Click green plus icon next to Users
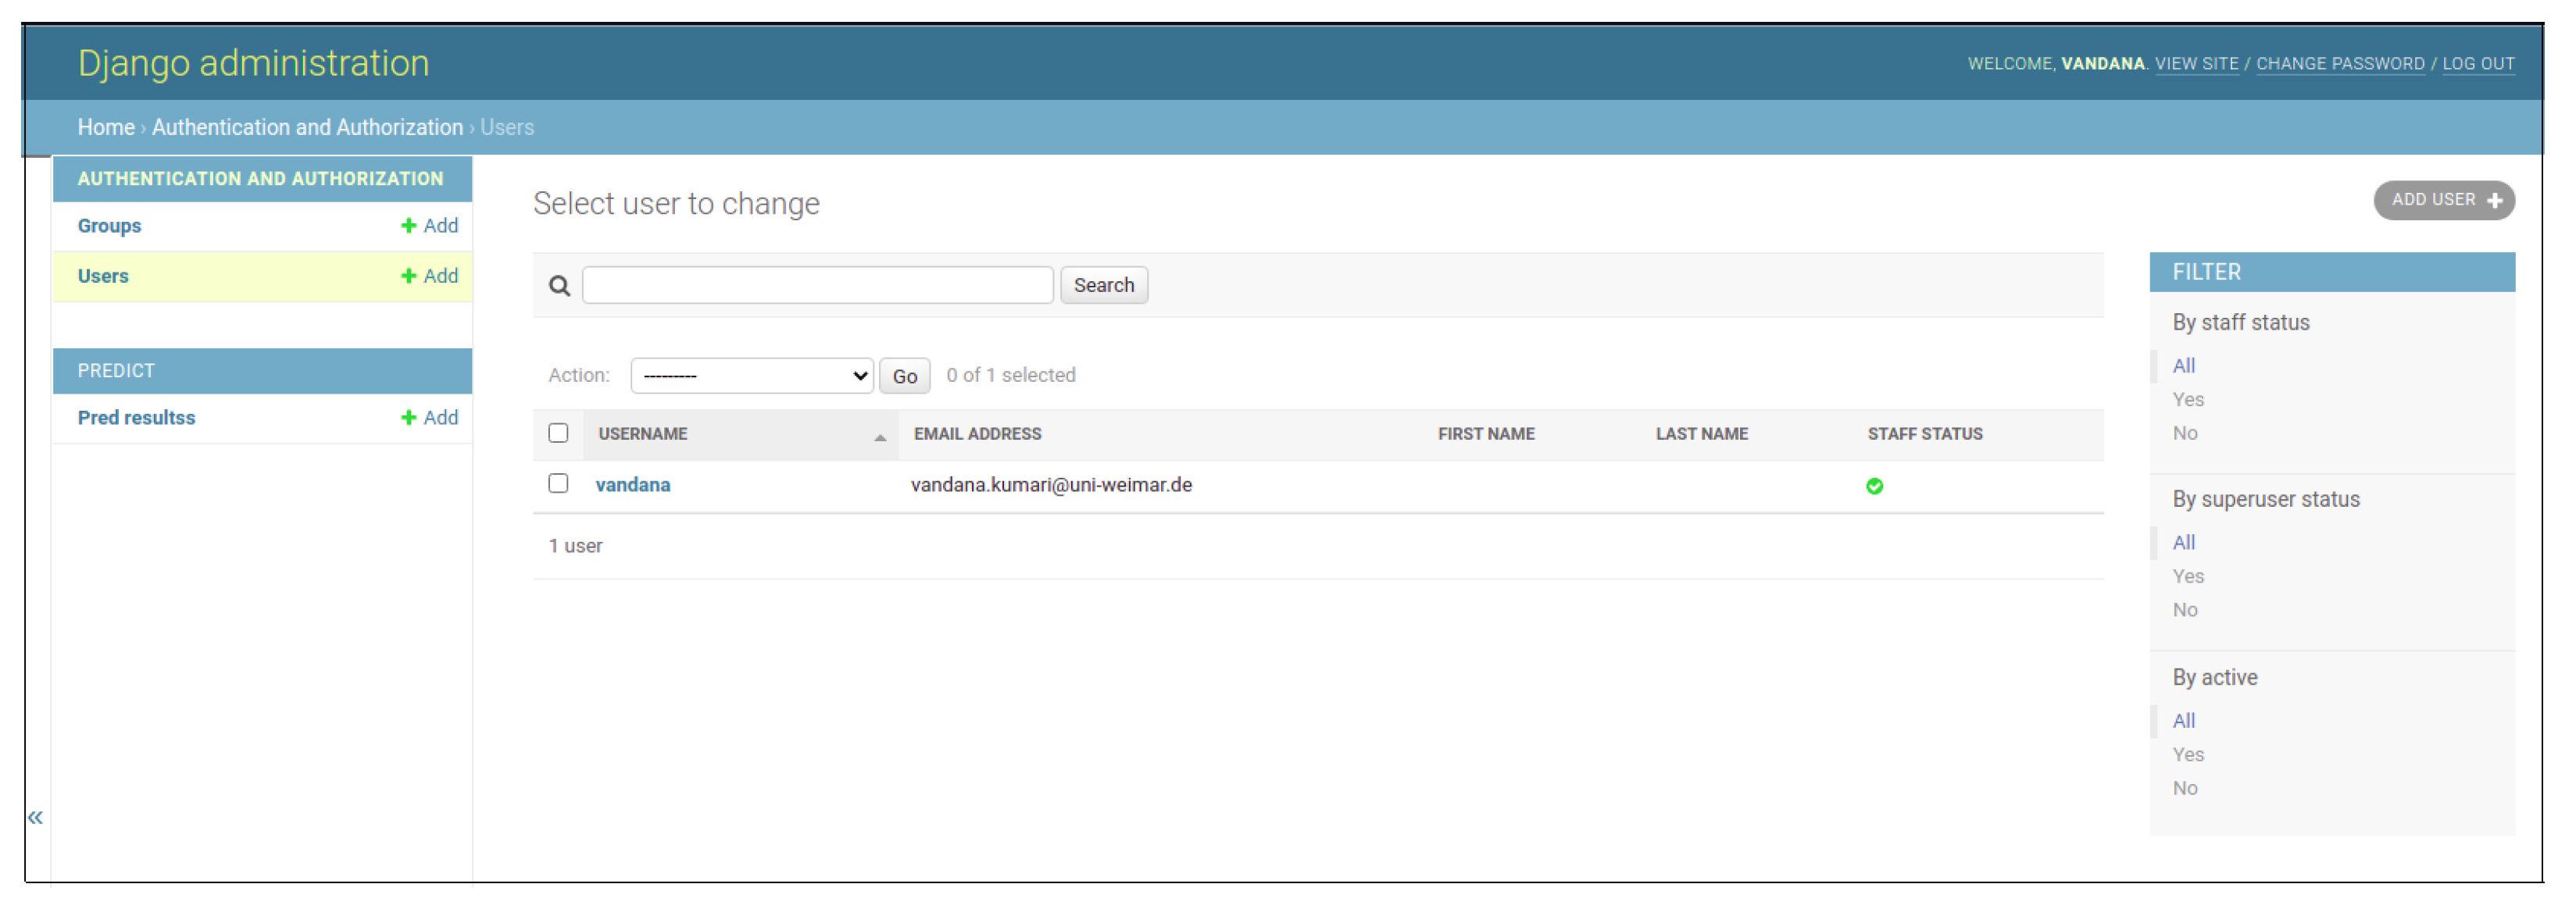Viewport: 2576px width, 909px height. (408, 276)
